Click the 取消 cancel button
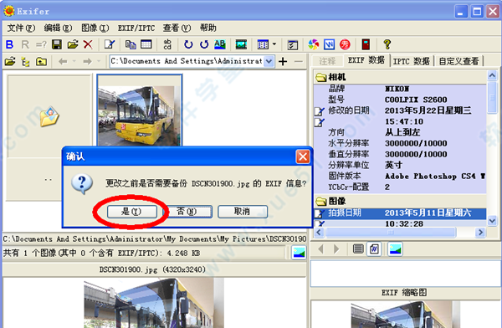 point(243,212)
